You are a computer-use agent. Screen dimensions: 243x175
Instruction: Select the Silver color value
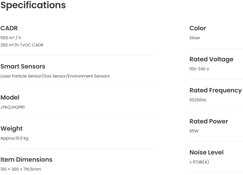195,38
